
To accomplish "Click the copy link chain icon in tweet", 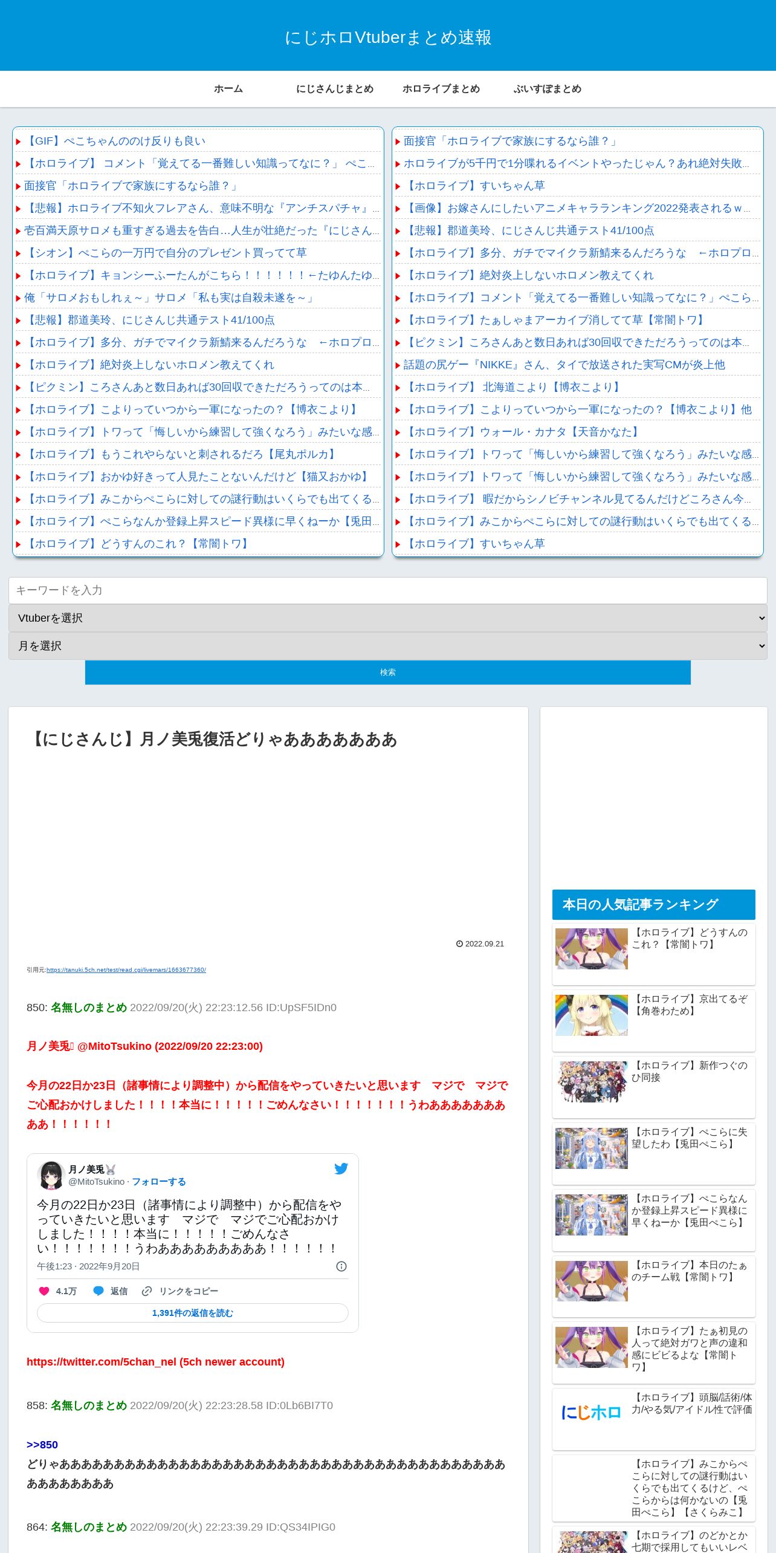I will pyautogui.click(x=146, y=1291).
